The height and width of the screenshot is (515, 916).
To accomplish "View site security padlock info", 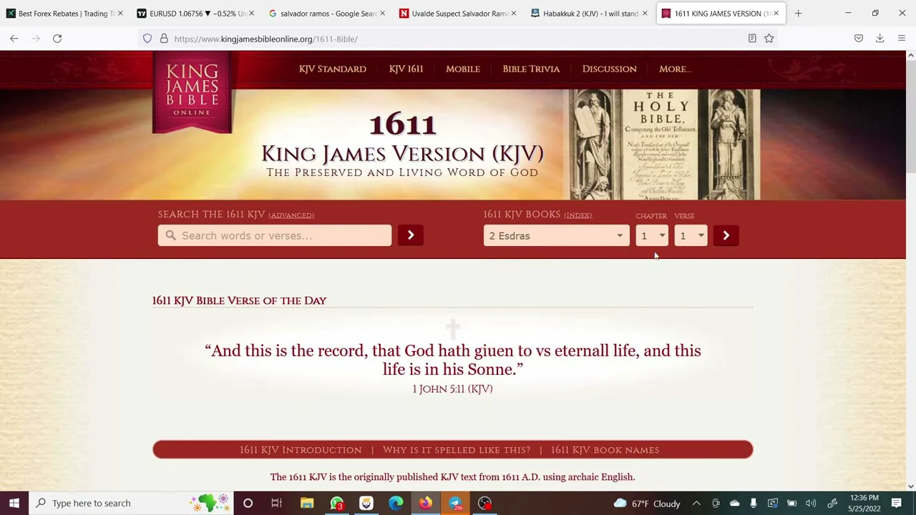I will [x=164, y=39].
